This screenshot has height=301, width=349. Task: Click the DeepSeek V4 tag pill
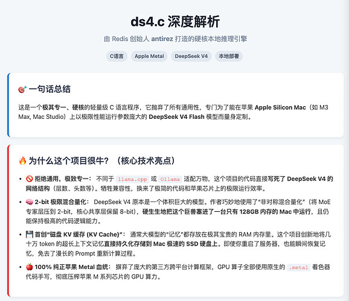point(191,56)
